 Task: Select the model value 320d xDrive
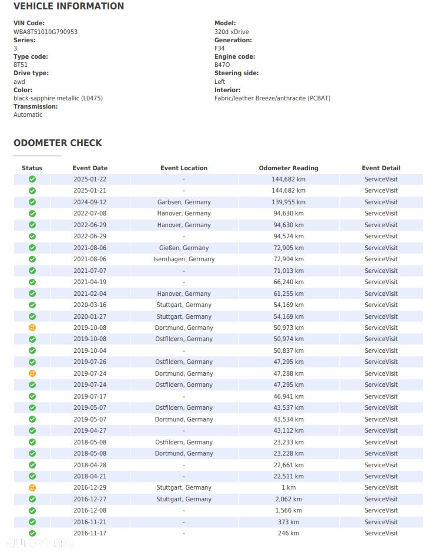pos(232,32)
